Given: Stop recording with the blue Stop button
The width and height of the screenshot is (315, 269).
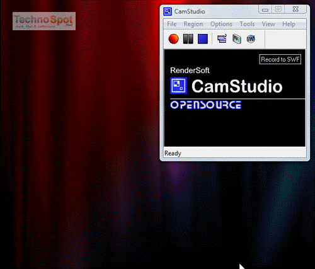Looking at the screenshot, I should tap(203, 39).
